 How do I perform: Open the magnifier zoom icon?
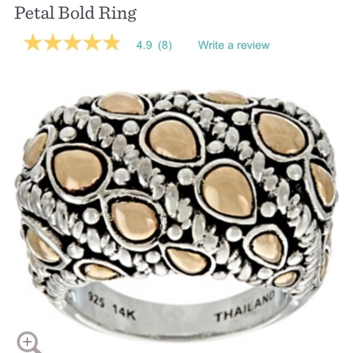[x=29, y=342]
